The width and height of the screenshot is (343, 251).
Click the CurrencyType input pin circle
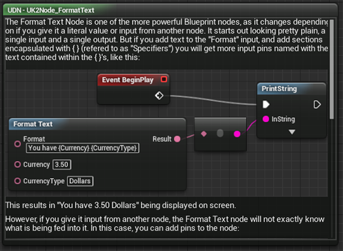click(18, 181)
